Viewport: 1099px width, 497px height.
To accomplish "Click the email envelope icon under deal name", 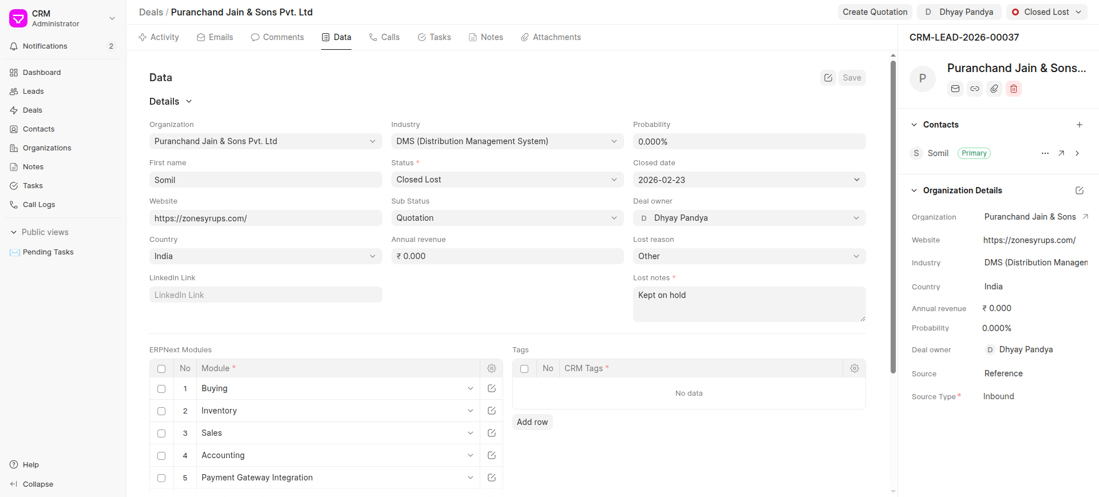I will [955, 89].
